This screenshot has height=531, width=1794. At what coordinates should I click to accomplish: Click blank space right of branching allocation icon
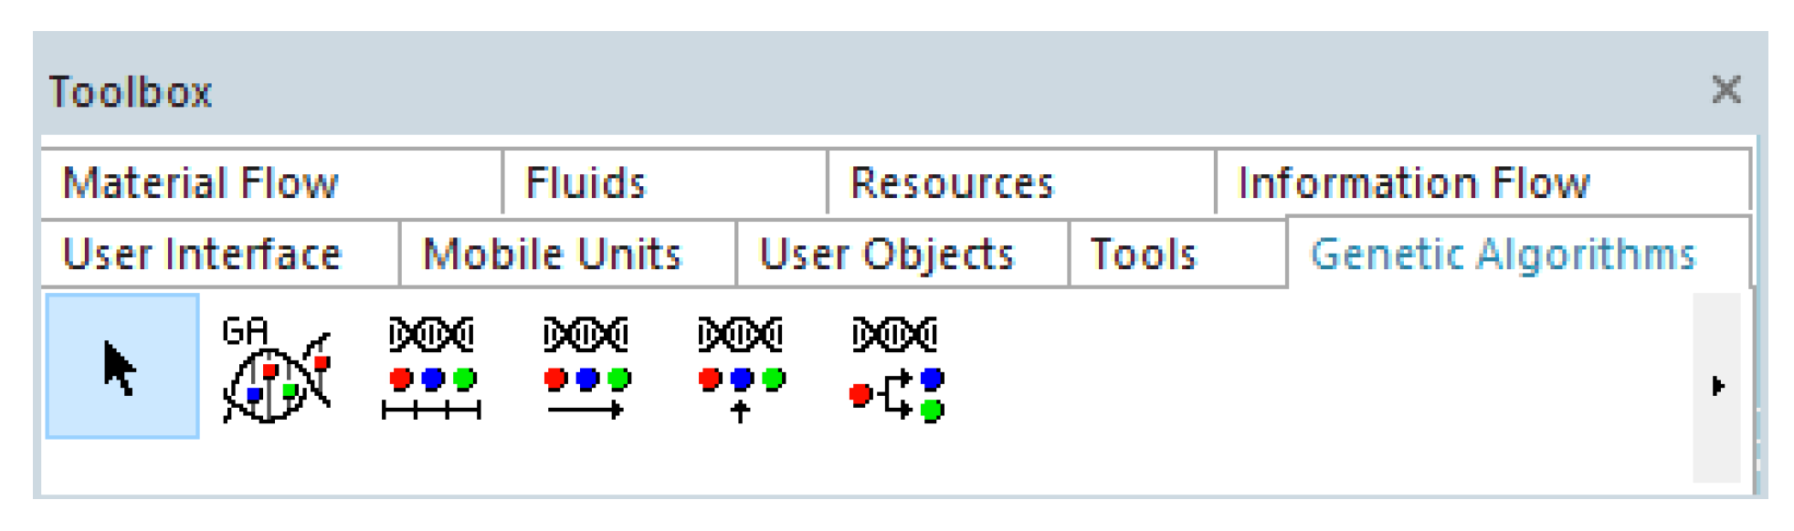1279,383
